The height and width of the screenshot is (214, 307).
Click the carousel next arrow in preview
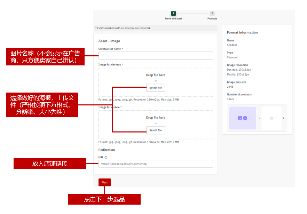click(x=283, y=118)
